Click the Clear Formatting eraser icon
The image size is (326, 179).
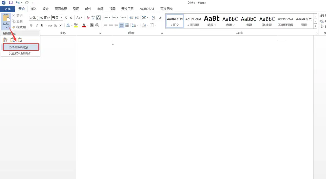[x=88, y=18]
